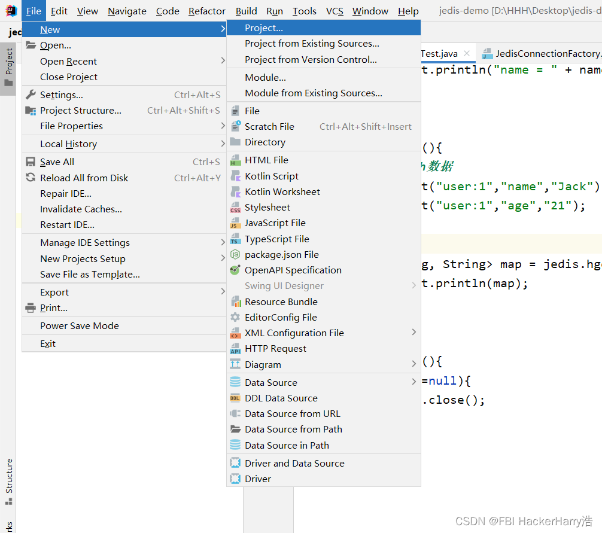602x533 pixels.
Task: Click the HTTP Request API icon
Action: tap(235, 348)
